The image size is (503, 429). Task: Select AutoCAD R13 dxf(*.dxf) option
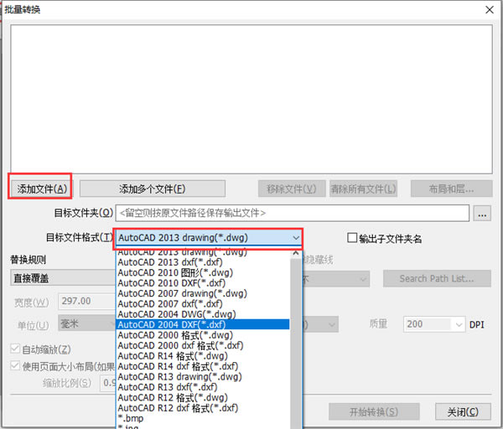point(203,387)
